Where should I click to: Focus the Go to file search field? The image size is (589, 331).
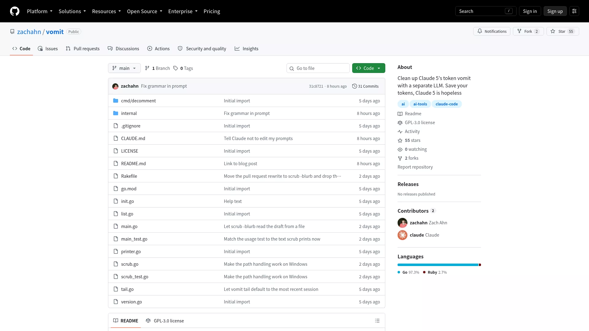(x=318, y=68)
